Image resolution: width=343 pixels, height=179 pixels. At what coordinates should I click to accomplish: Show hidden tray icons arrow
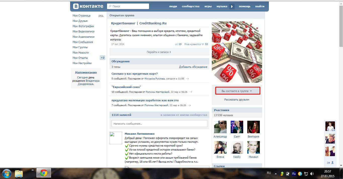276,173
